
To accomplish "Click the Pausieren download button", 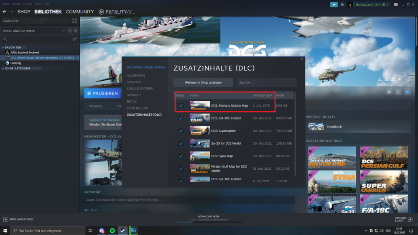I will pos(102,93).
